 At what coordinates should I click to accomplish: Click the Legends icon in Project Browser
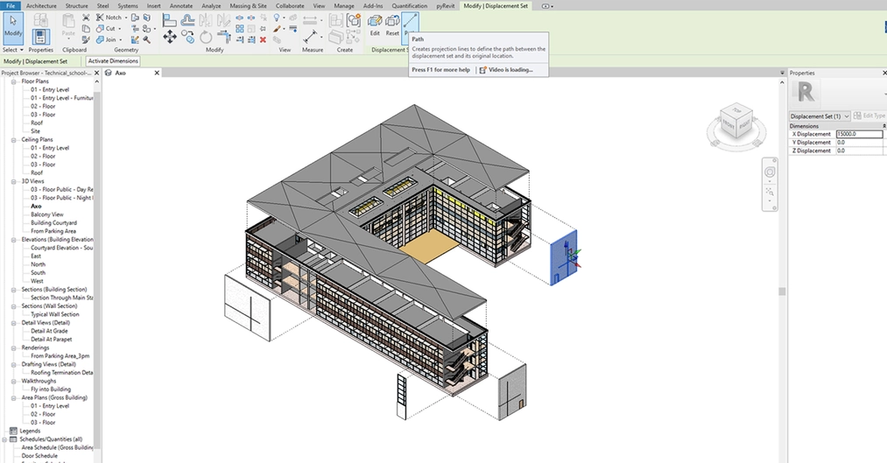(13, 431)
